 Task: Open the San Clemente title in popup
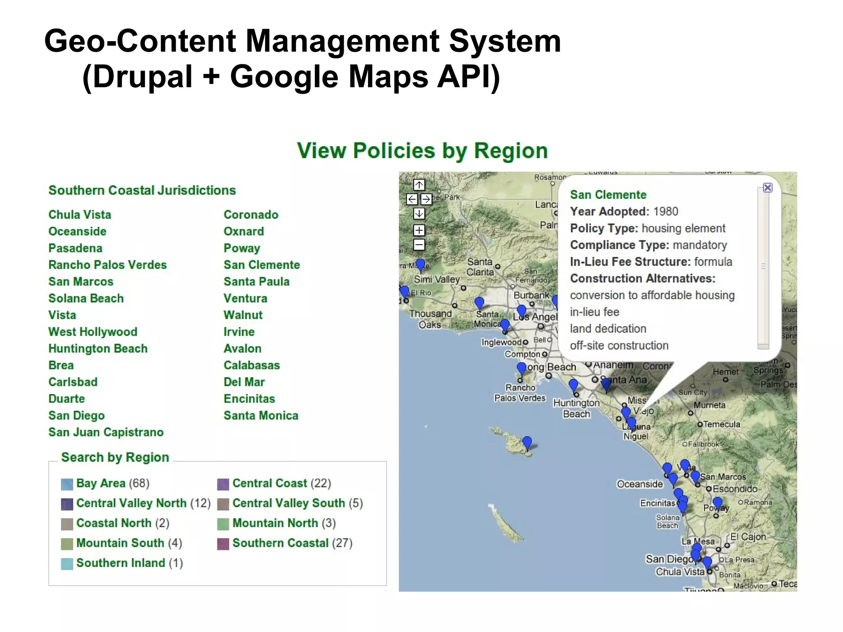pyautogui.click(x=608, y=195)
